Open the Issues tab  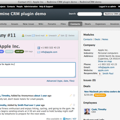(x=15, y=24)
